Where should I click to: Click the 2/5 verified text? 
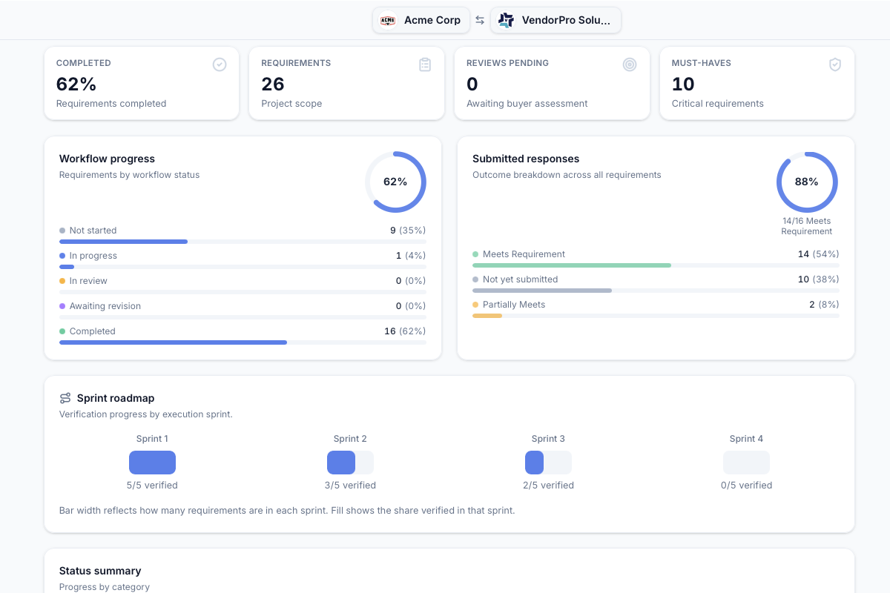pyautogui.click(x=548, y=486)
